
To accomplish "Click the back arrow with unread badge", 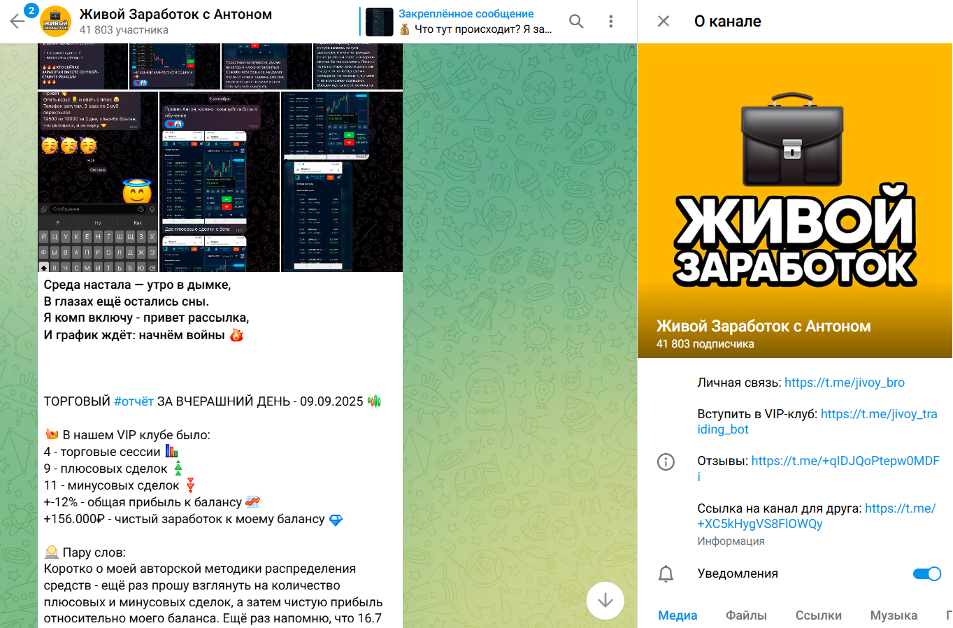I will [x=17, y=21].
